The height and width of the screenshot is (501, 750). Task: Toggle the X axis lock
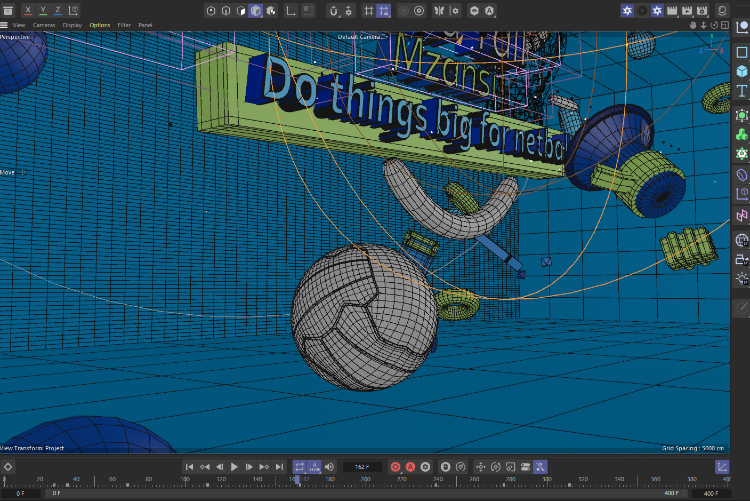[x=28, y=10]
